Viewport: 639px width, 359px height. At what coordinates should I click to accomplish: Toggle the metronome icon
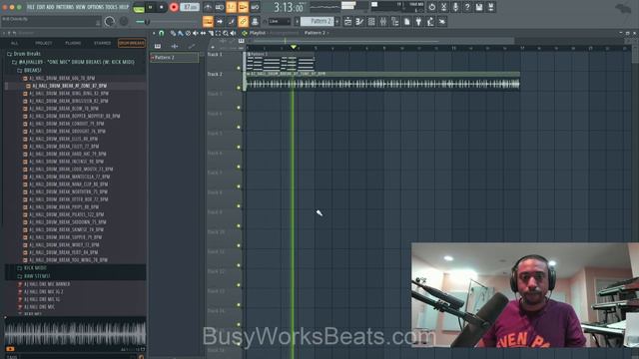(208, 7)
